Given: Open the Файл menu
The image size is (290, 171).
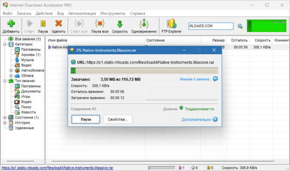Looking at the screenshot, I should [x=7, y=13].
